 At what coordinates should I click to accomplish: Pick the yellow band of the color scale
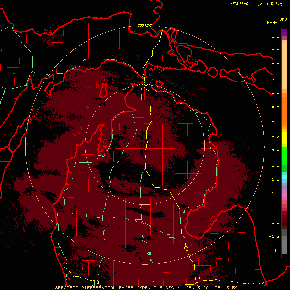point(285,138)
